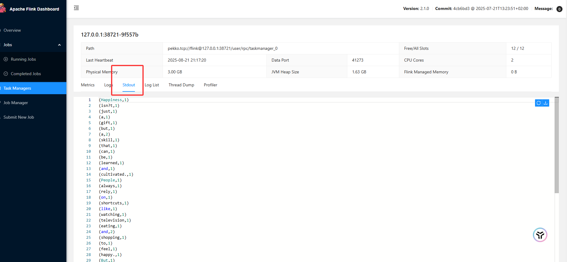The height and width of the screenshot is (262, 567).
Task: Open the Metrics tab
Action: (88, 85)
